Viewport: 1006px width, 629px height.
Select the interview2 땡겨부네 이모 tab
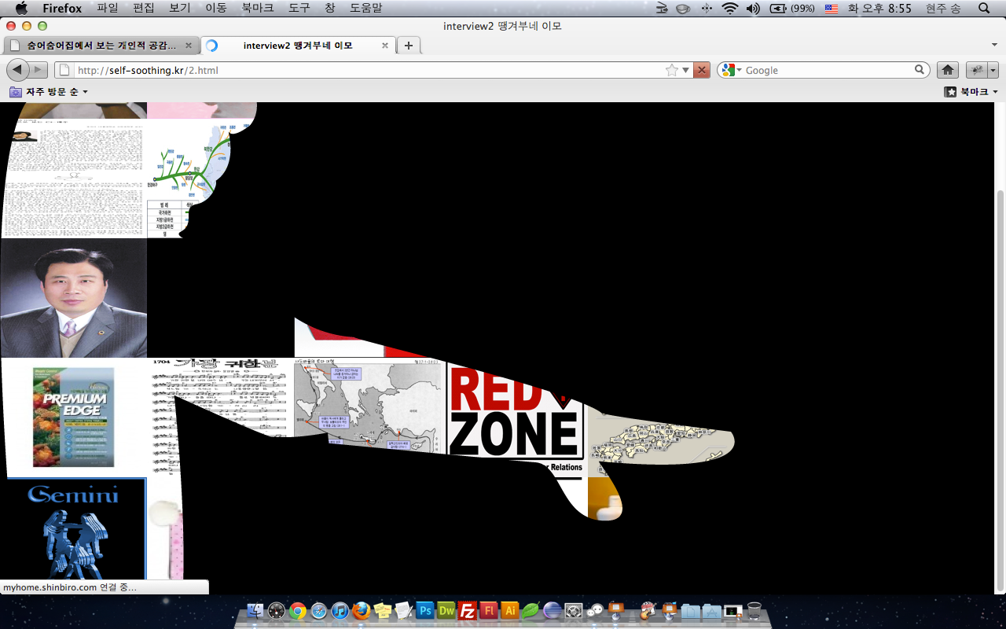click(298, 46)
